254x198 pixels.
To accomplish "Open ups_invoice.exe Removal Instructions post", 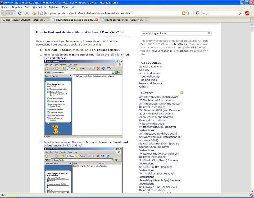I will pos(158,188).
